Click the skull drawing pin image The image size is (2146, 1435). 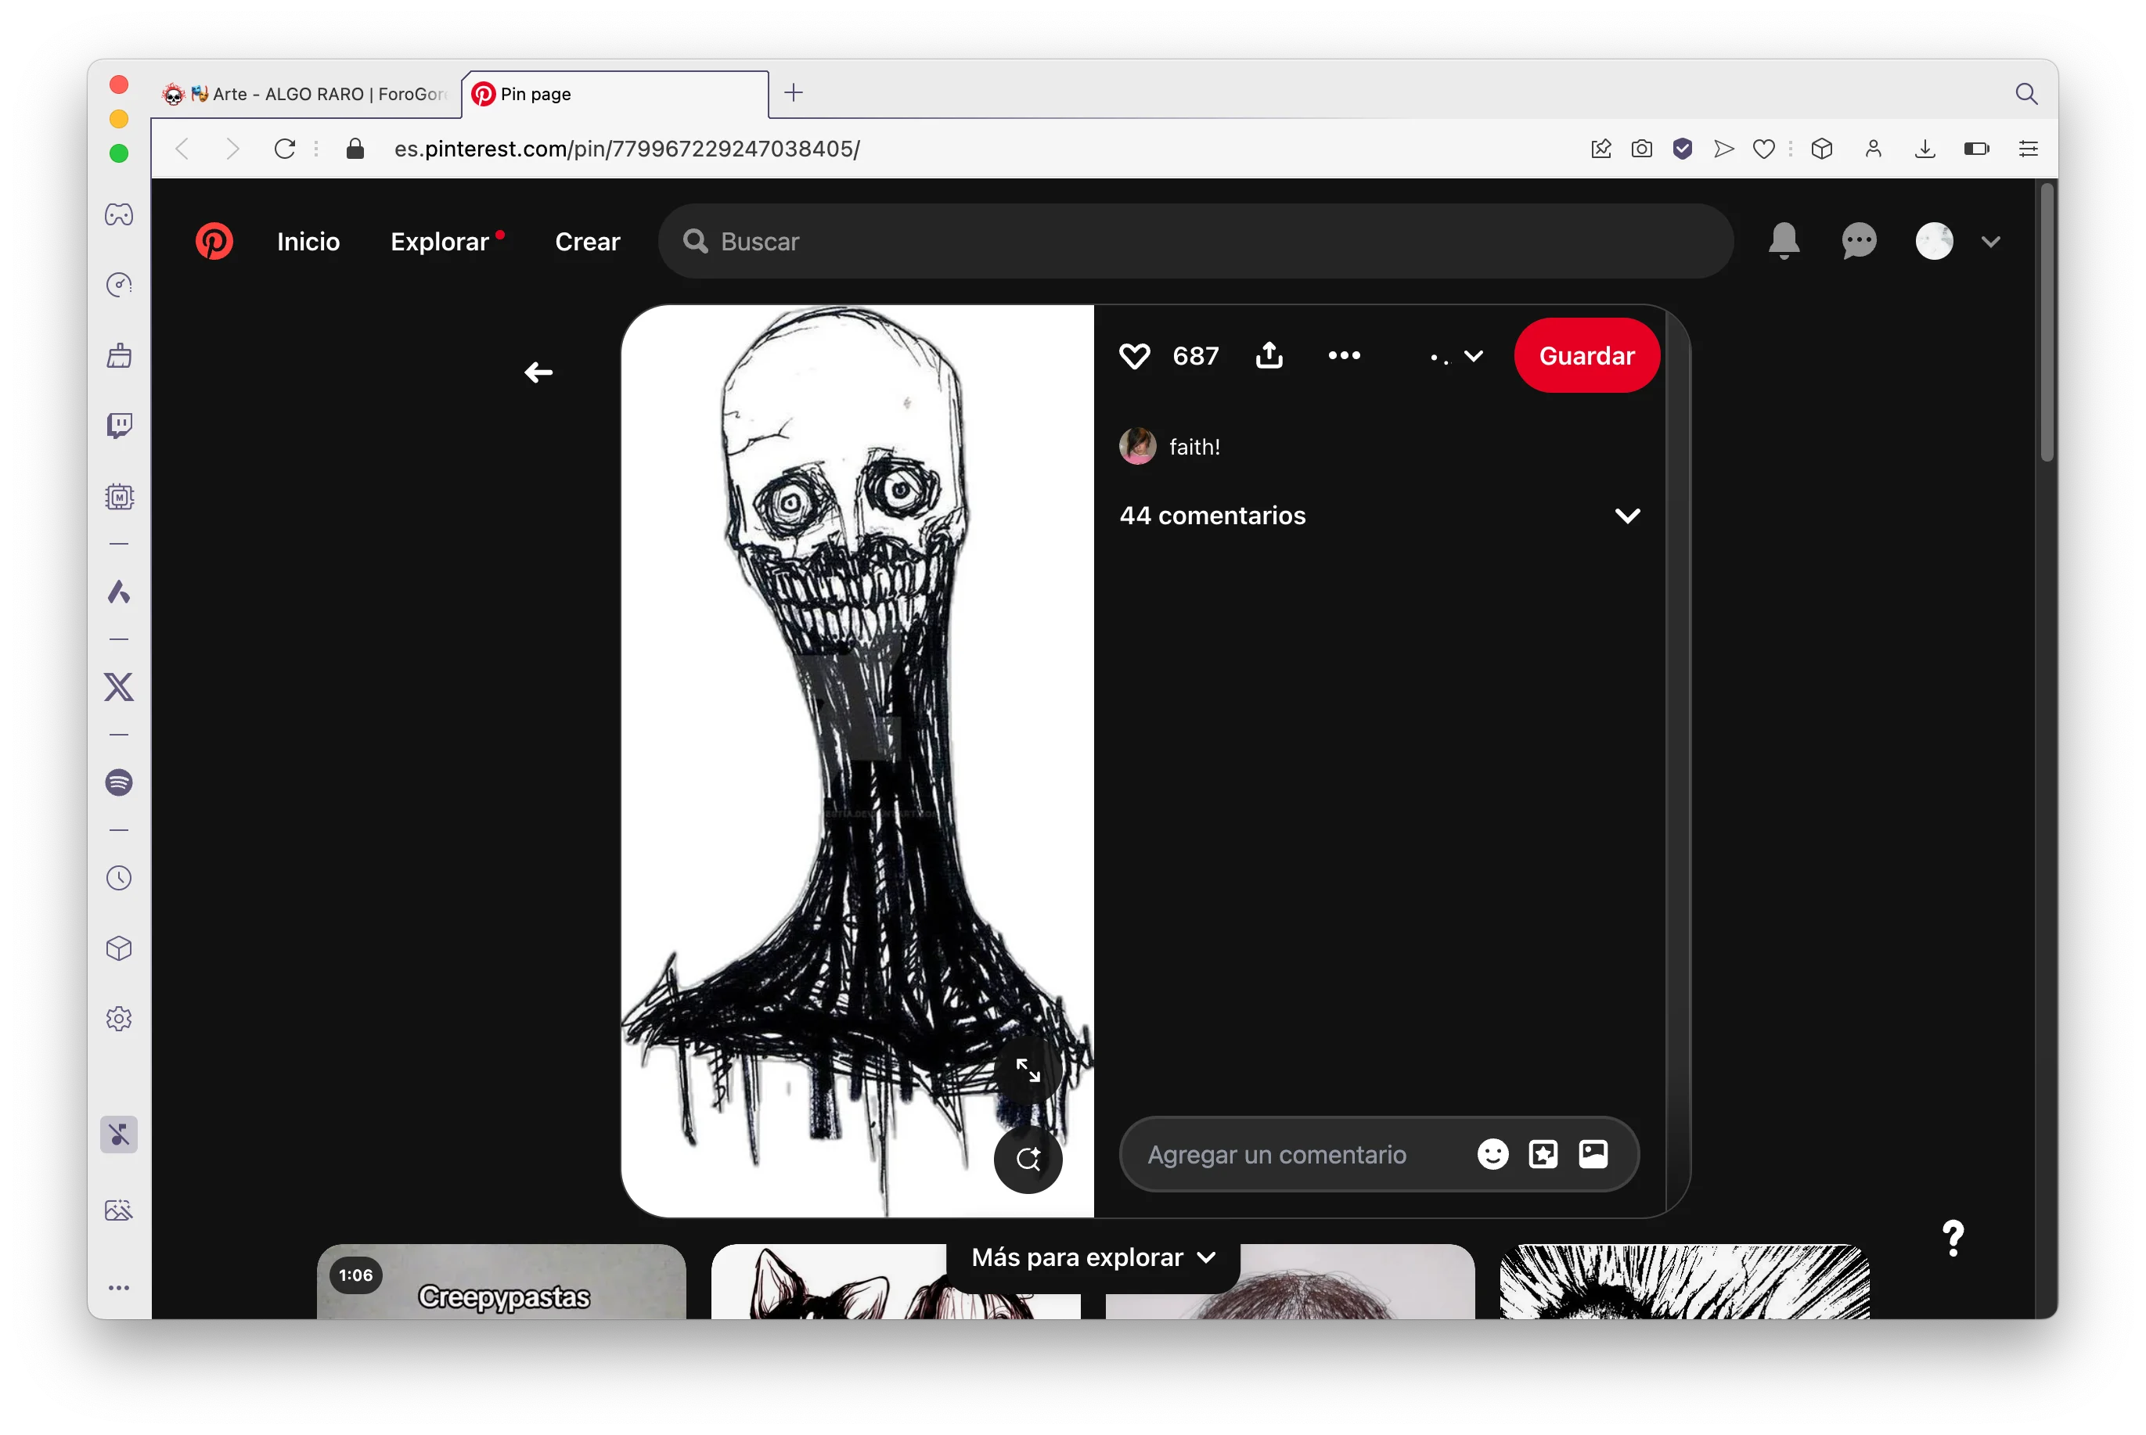(x=856, y=760)
